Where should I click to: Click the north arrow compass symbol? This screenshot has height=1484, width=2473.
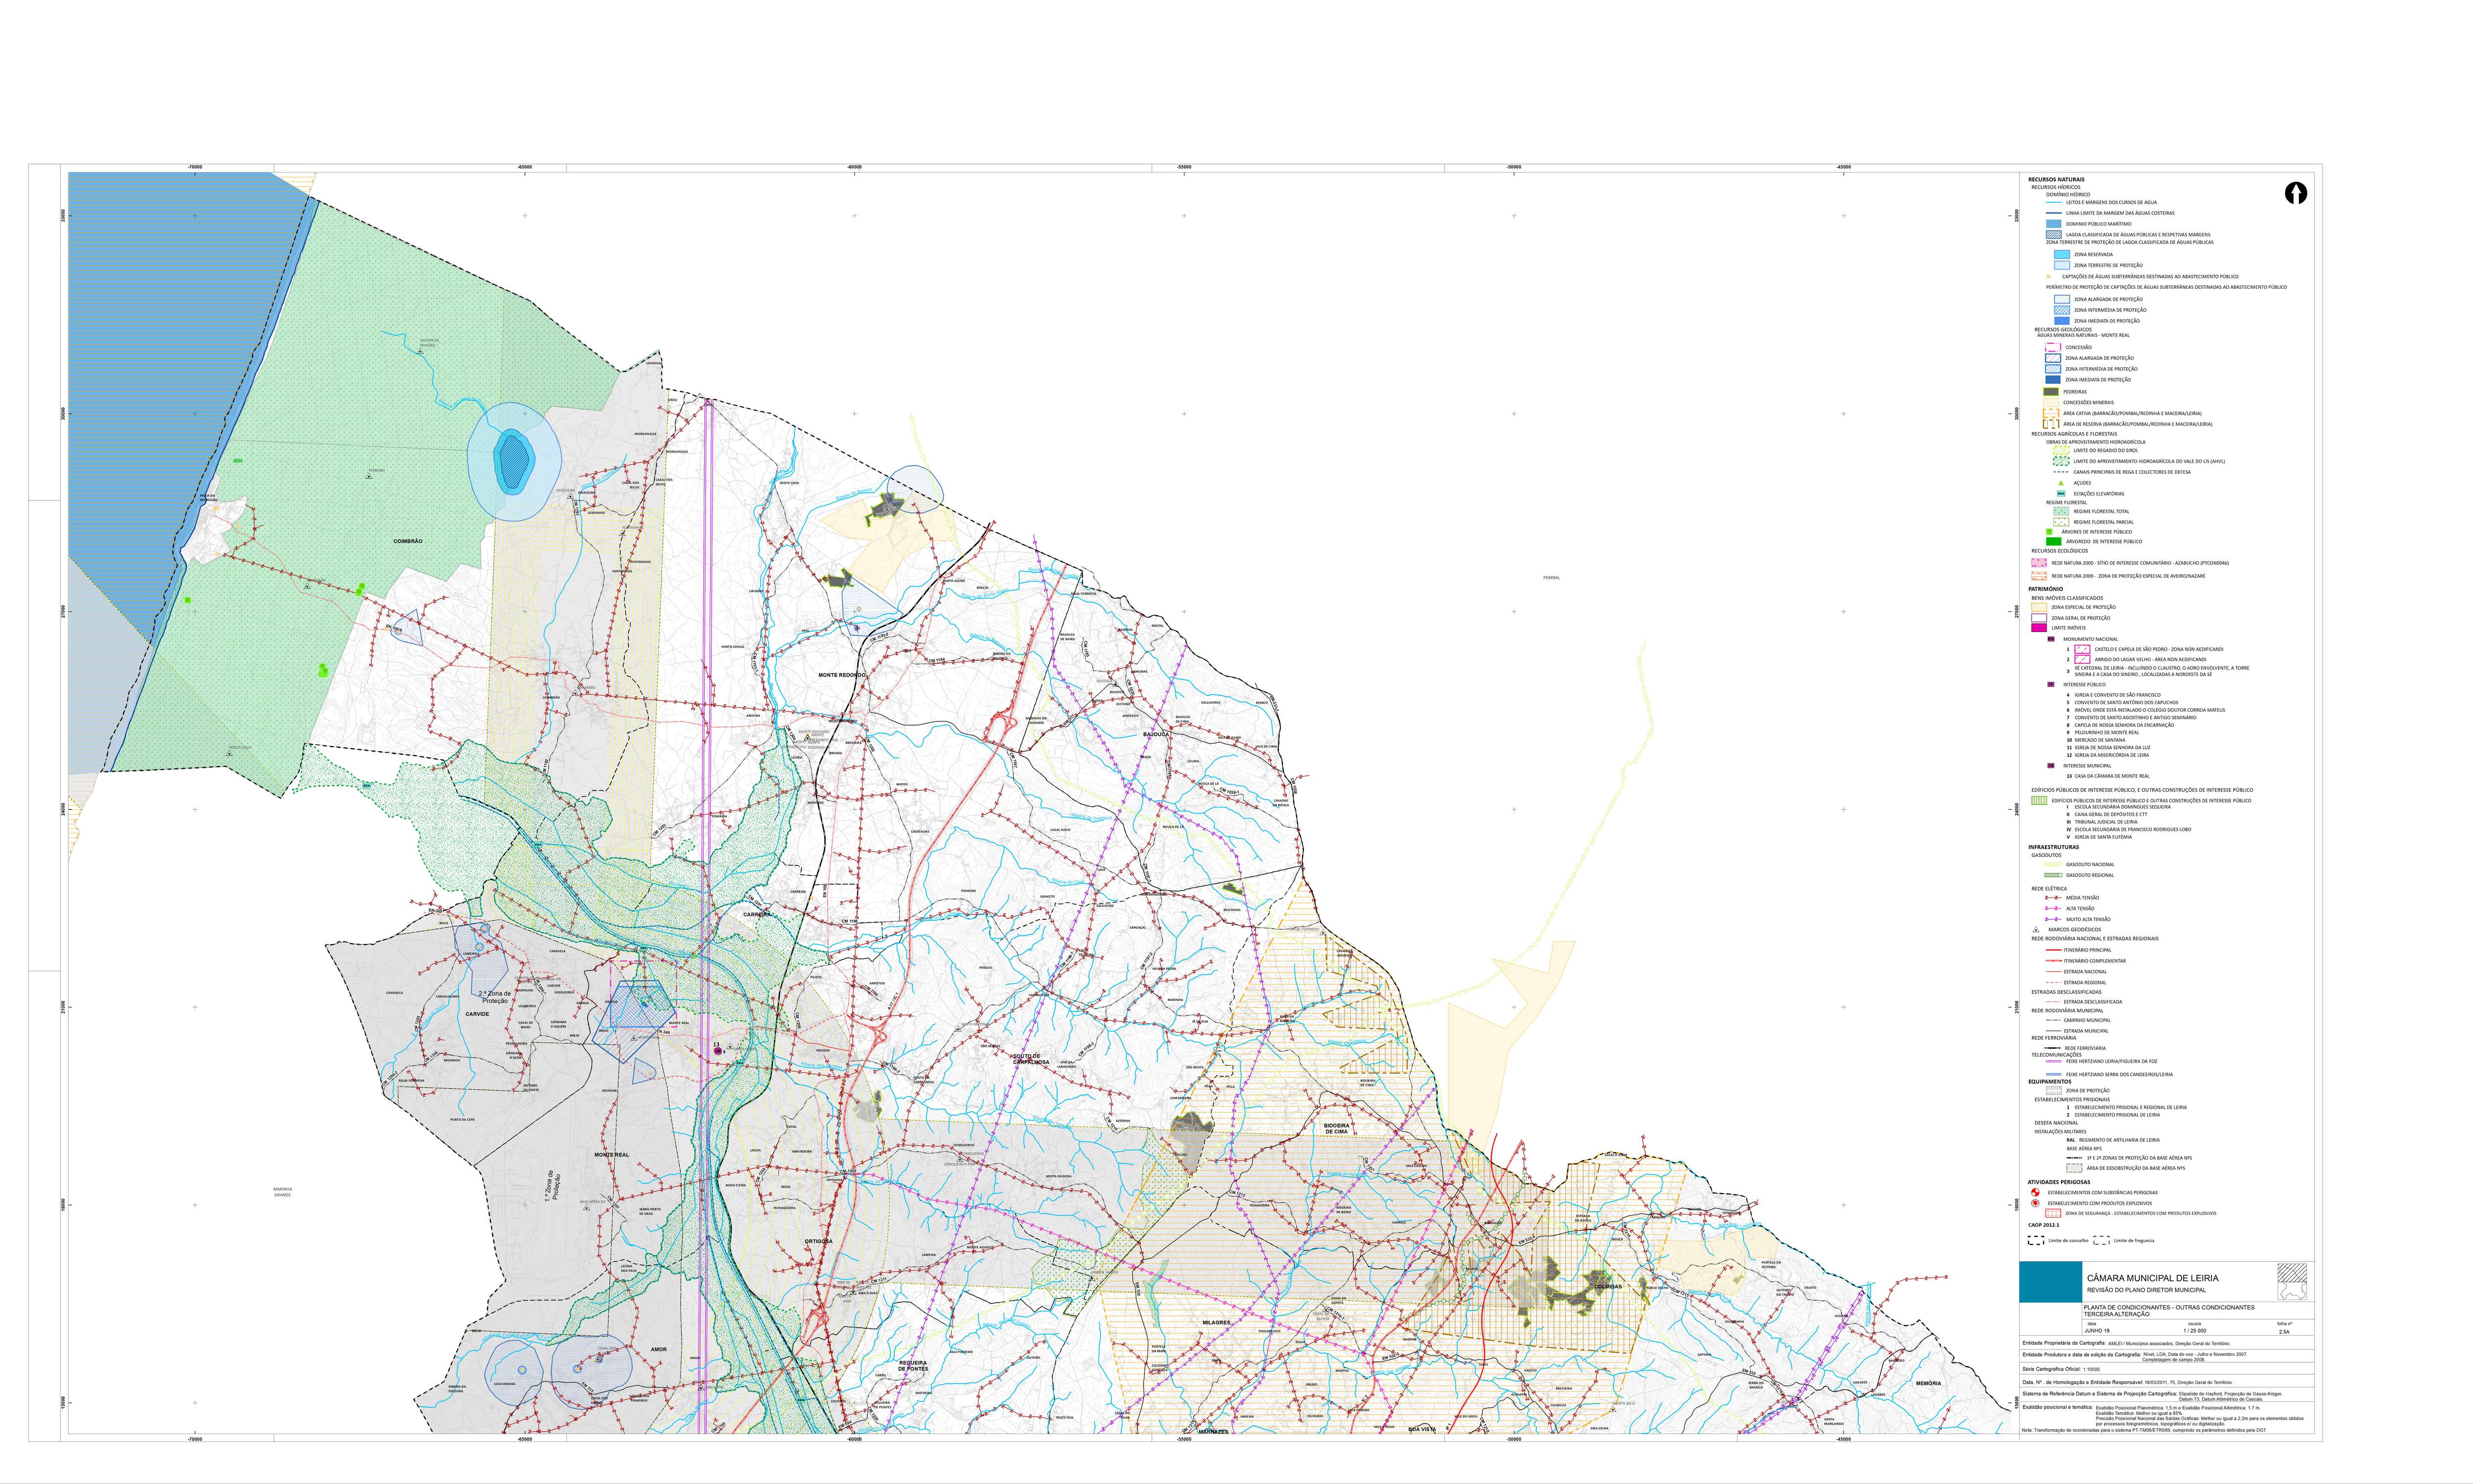click(x=2296, y=194)
